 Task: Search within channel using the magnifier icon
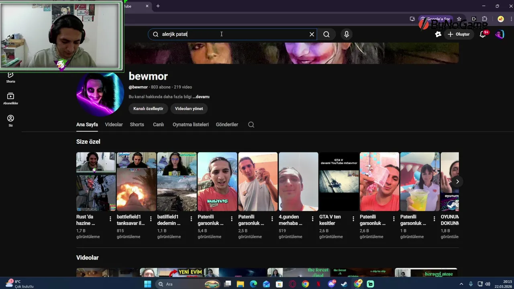(251, 125)
